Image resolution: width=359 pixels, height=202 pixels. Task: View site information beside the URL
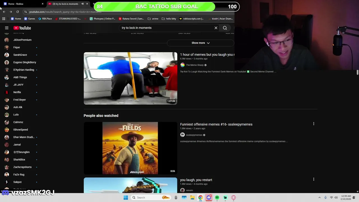26,12
